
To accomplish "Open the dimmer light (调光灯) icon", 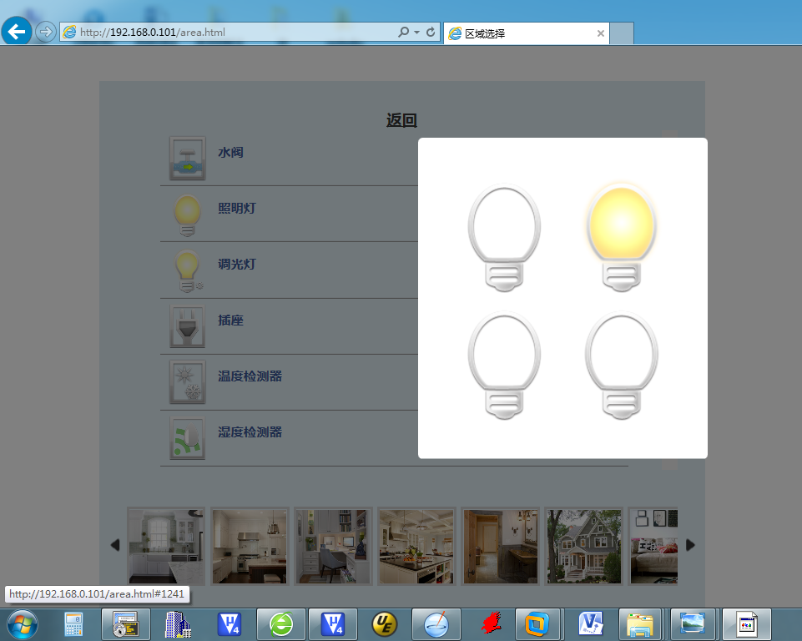I will pyautogui.click(x=187, y=270).
